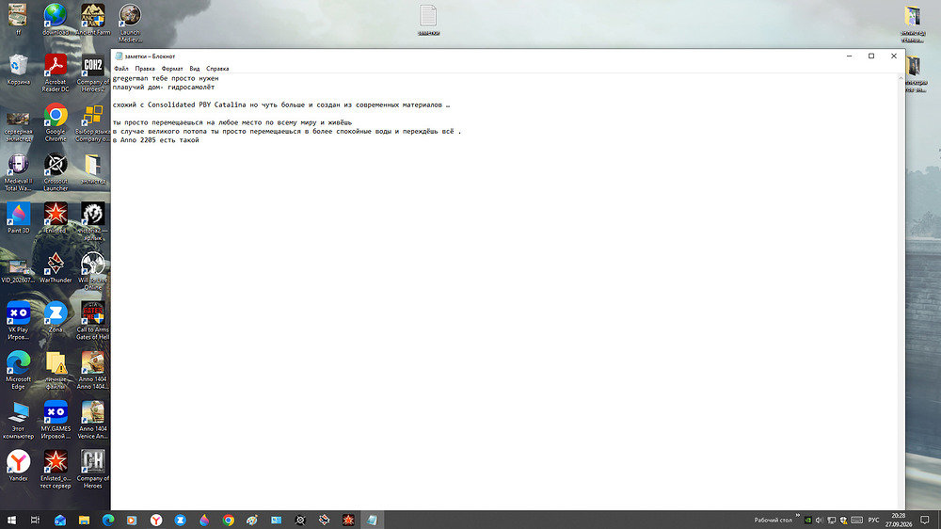Open Zona from the taskbar

tap(180, 520)
